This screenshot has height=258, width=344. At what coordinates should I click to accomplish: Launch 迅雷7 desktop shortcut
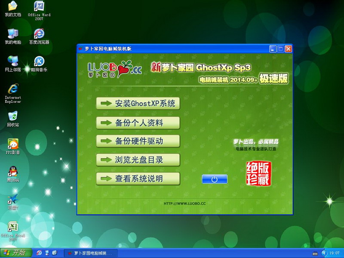coord(13,202)
